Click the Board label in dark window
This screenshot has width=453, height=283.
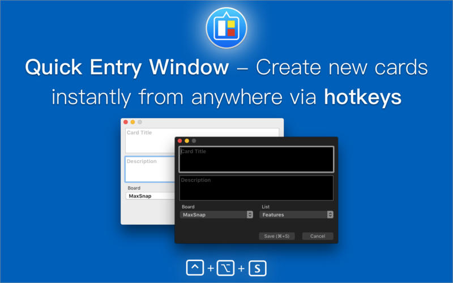[x=188, y=207]
